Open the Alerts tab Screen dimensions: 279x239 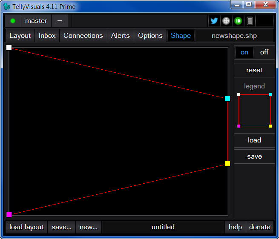click(121, 36)
